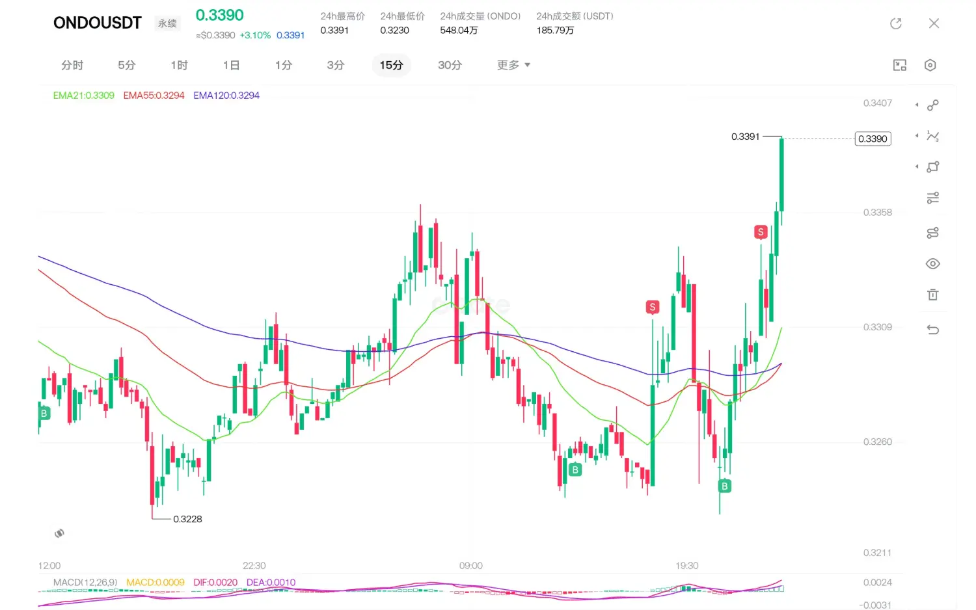
Task: Click the MACD(12,26,9) indicator label
Action: (85, 583)
